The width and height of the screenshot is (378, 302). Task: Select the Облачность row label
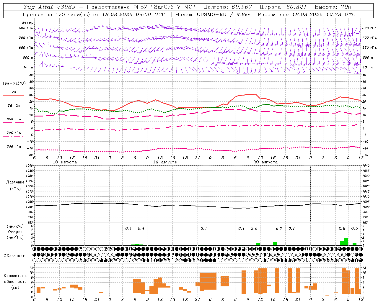pos(15,256)
